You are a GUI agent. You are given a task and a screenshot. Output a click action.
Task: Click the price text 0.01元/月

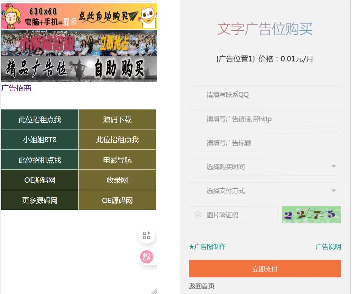[296, 59]
